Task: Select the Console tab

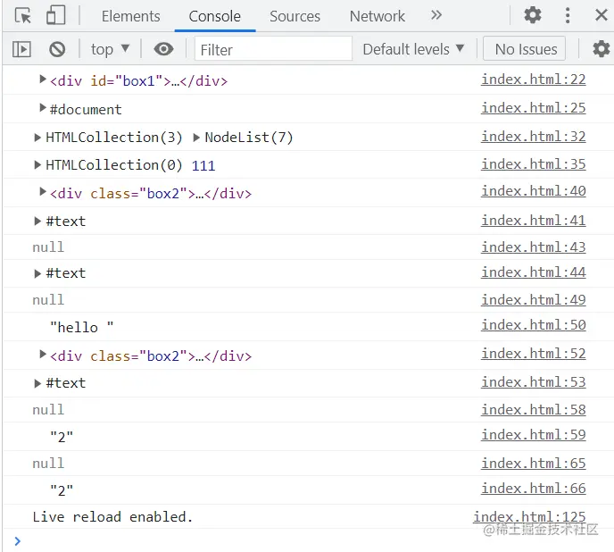Action: pos(214,16)
